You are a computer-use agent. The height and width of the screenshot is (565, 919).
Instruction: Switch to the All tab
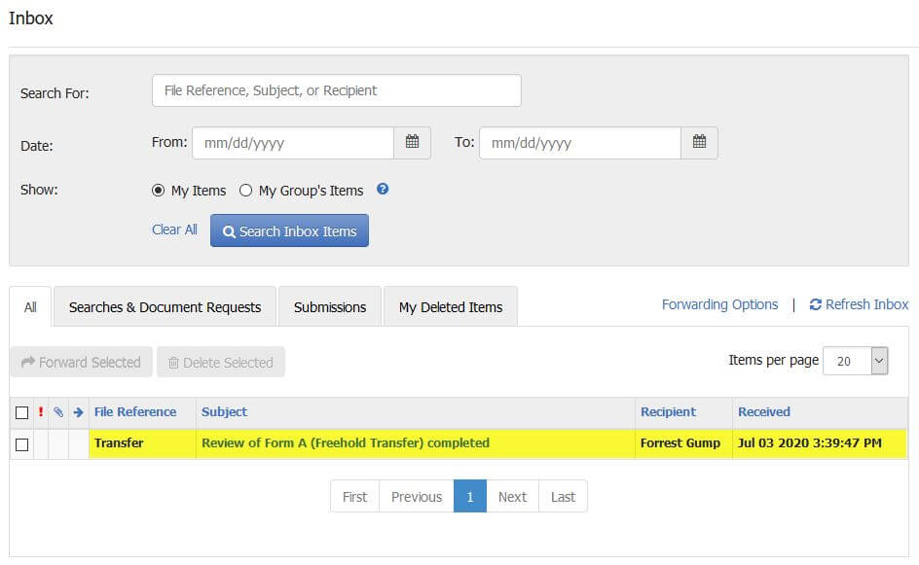click(x=30, y=306)
